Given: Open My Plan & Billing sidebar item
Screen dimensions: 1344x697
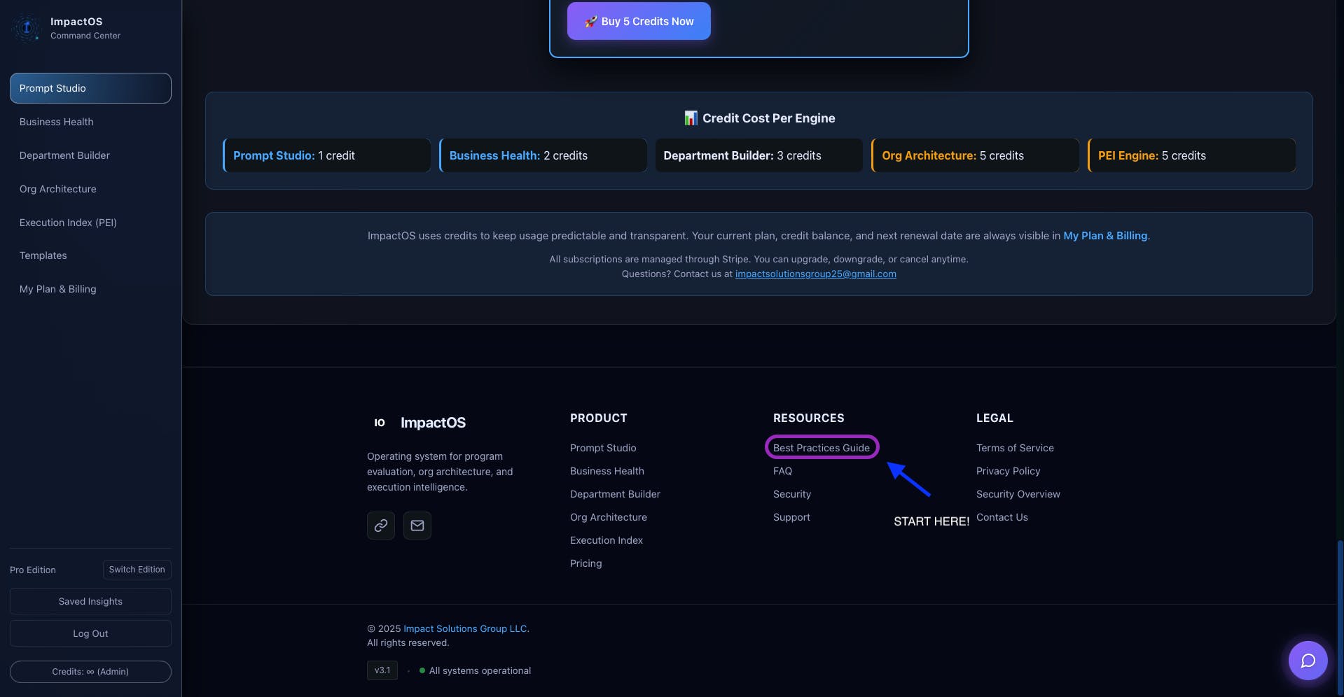Looking at the screenshot, I should [x=90, y=289].
